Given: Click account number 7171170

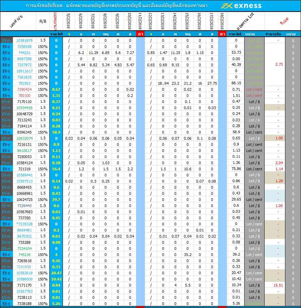Looking at the screenshot, I should click(24, 285).
